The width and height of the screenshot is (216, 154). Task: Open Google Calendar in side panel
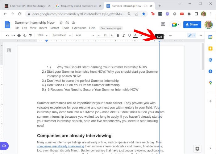210,37
